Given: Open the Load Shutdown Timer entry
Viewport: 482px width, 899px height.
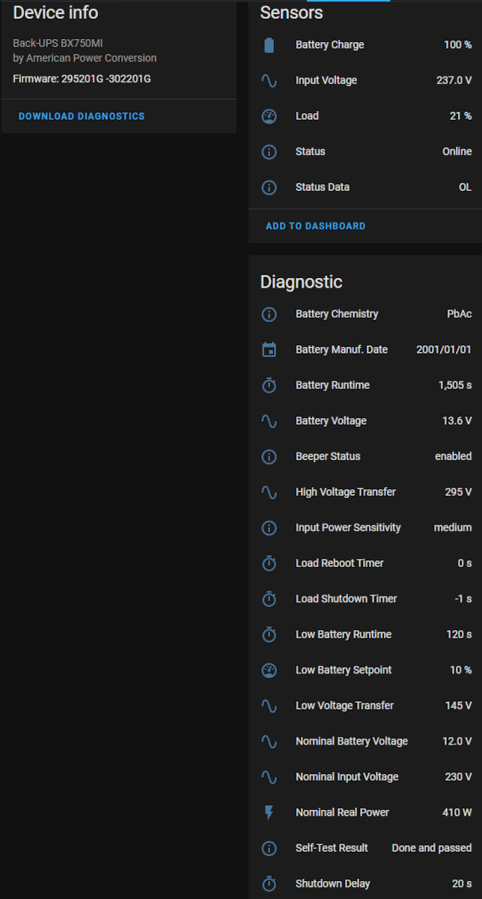Looking at the screenshot, I should [367, 599].
